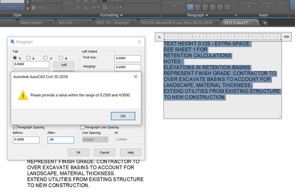Click the Add tab button

click(64, 65)
